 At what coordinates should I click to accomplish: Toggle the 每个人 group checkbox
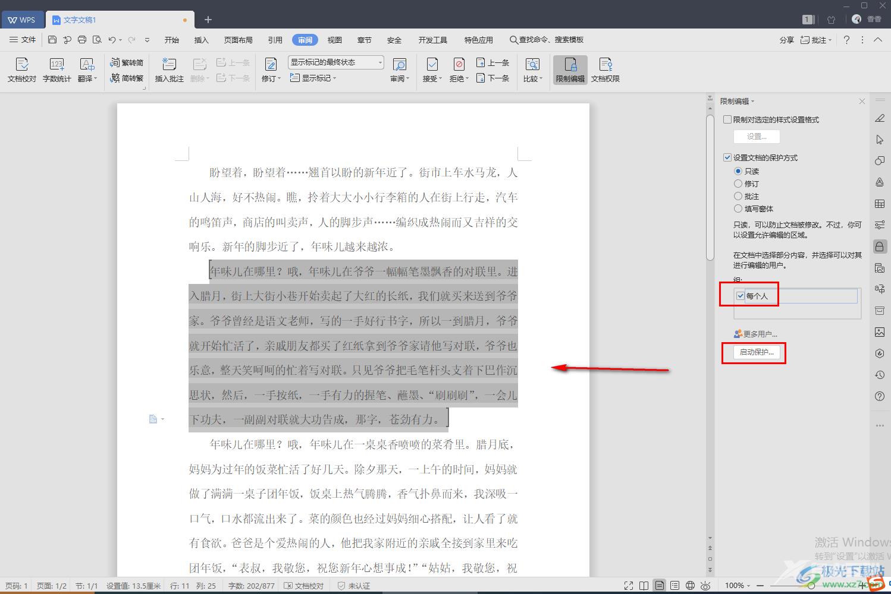coord(741,296)
